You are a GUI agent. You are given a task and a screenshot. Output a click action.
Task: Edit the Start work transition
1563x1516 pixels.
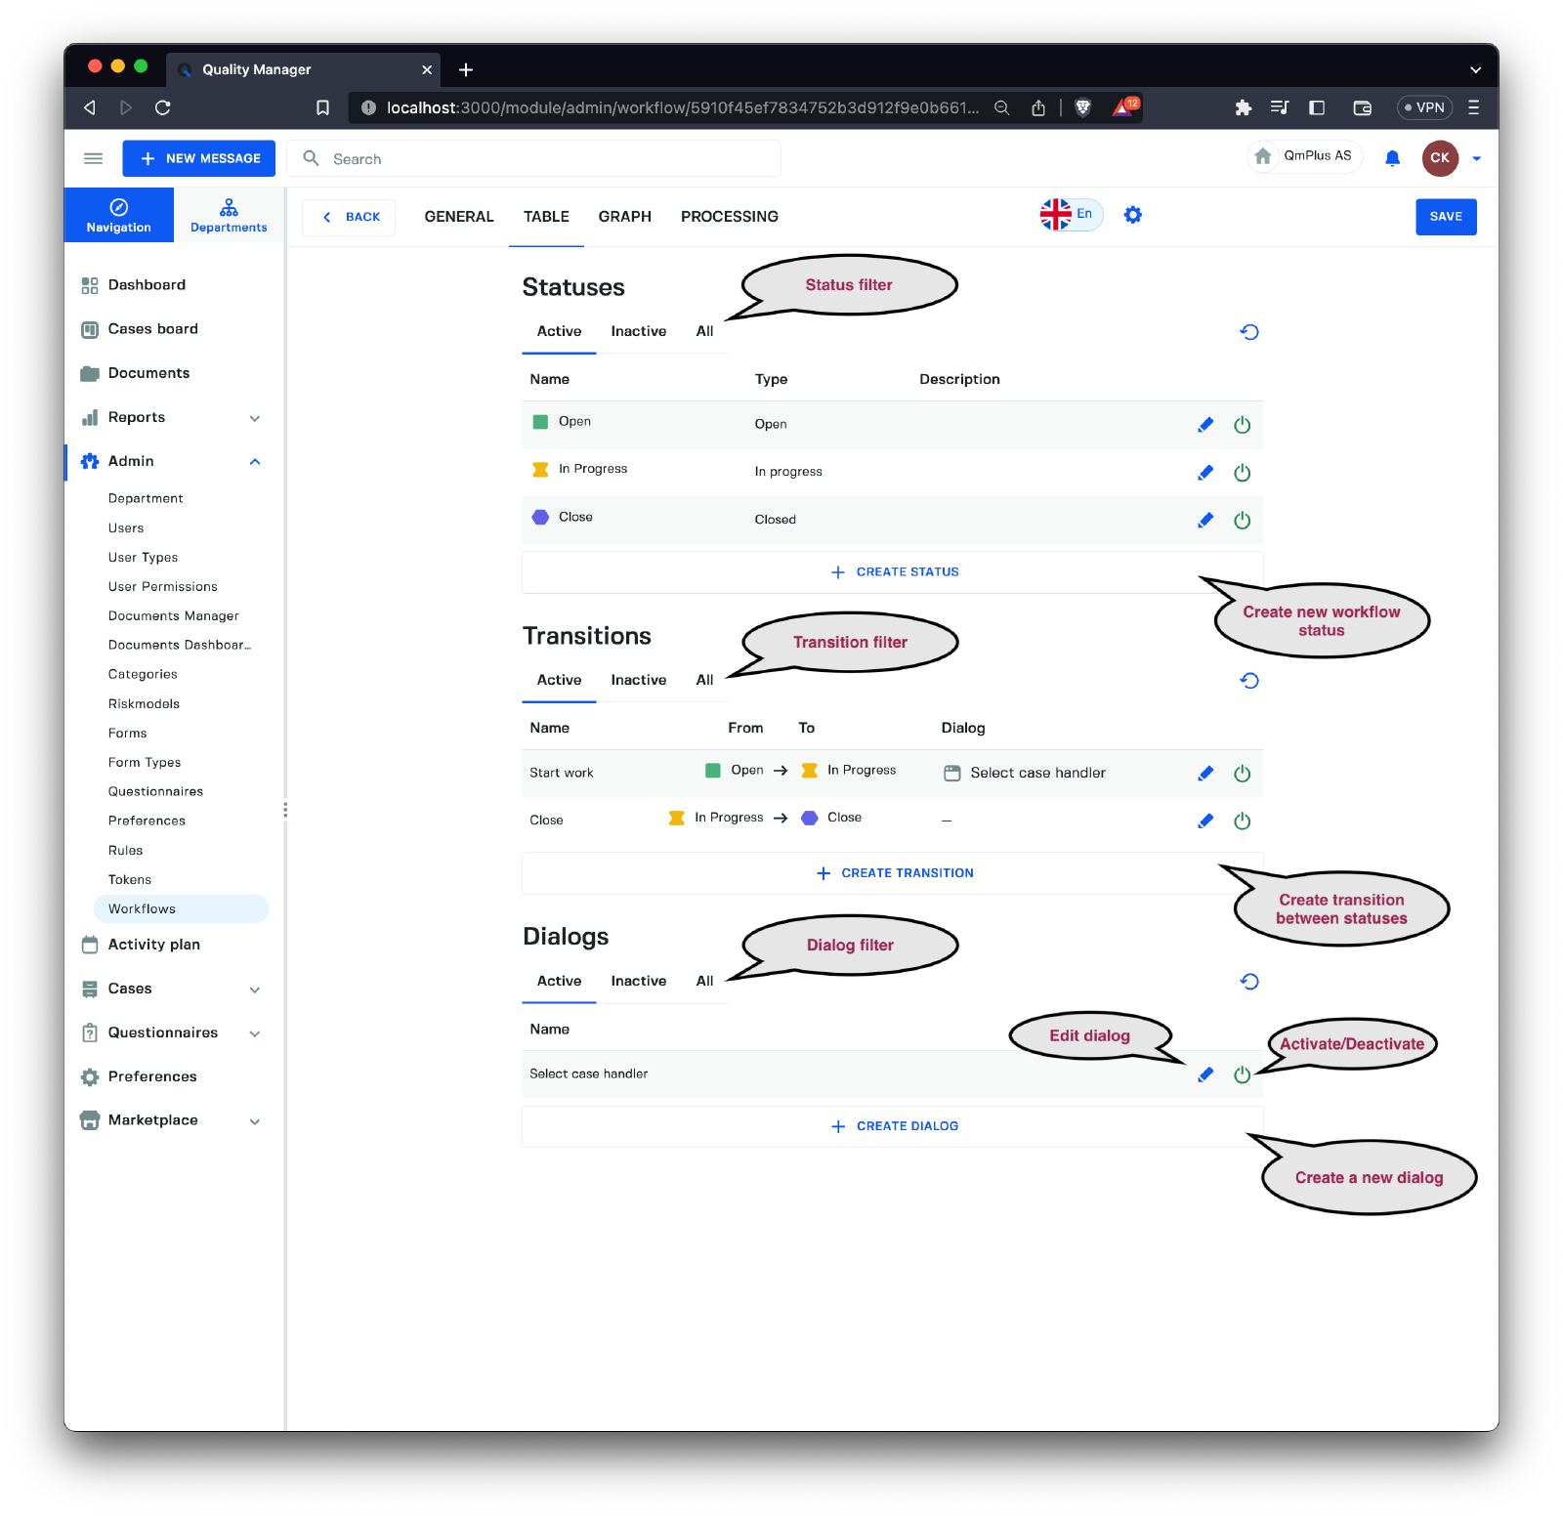(1205, 774)
